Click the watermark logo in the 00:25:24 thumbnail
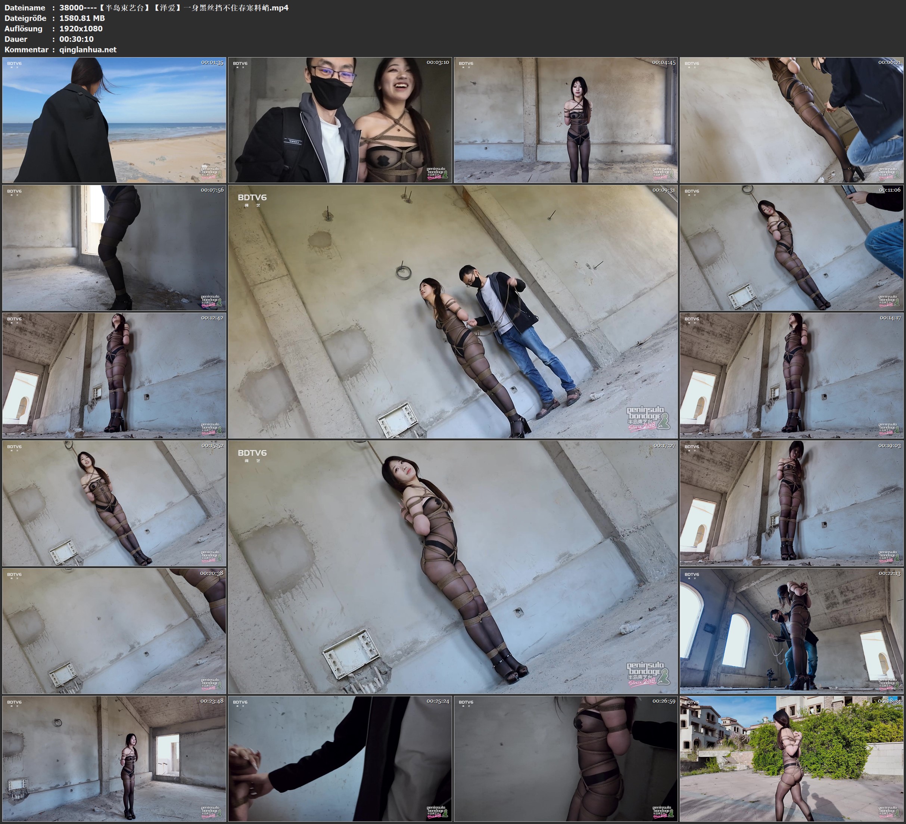This screenshot has width=906, height=824. [436, 812]
